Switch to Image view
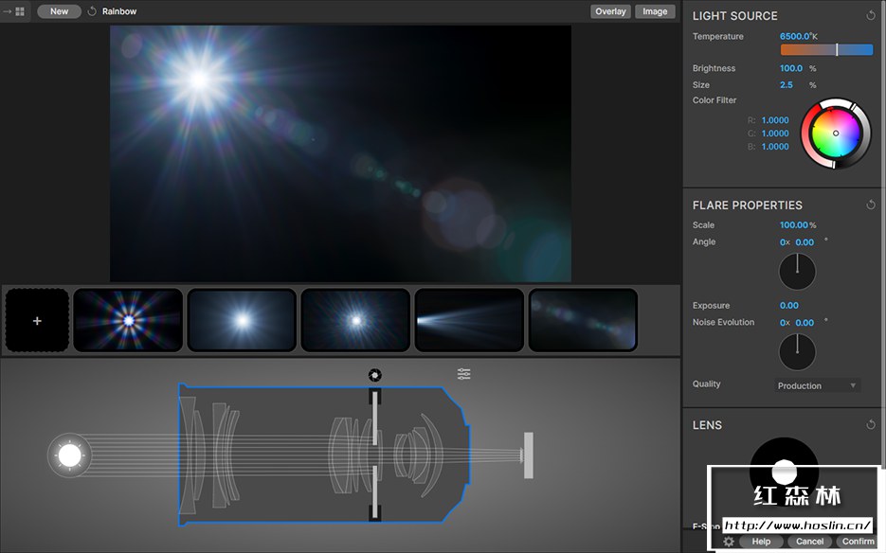This screenshot has height=553, width=886. click(x=655, y=11)
